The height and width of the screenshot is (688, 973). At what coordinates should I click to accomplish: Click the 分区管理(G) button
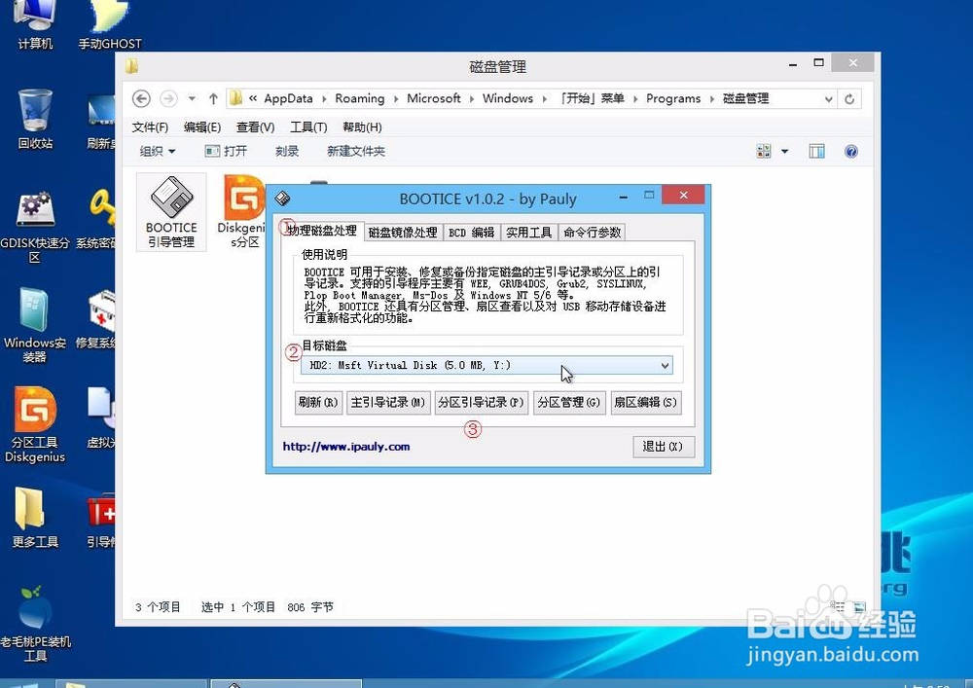[x=569, y=403]
